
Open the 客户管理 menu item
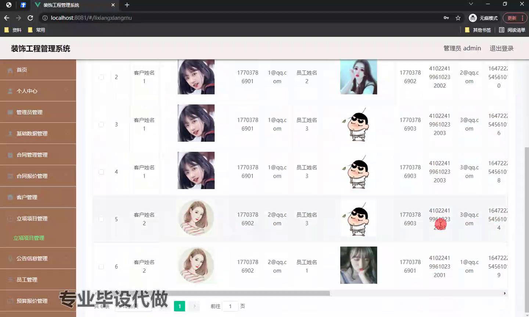pos(27,197)
